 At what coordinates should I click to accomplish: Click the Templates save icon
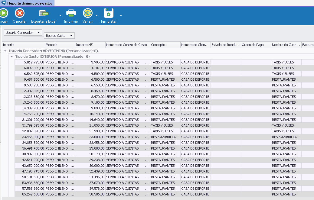pyautogui.click(x=108, y=13)
